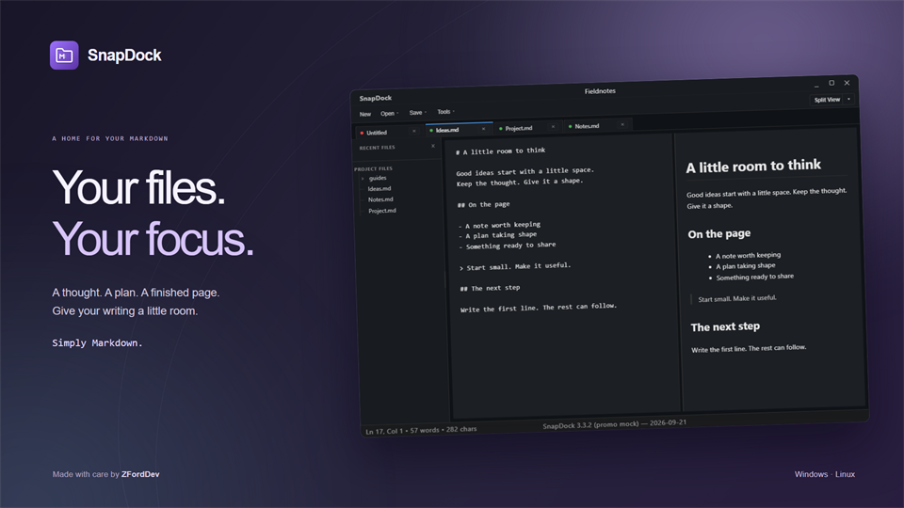Screen dimensions: 904x508
Task: Minimize the Fieldnotes window
Action: [816, 85]
